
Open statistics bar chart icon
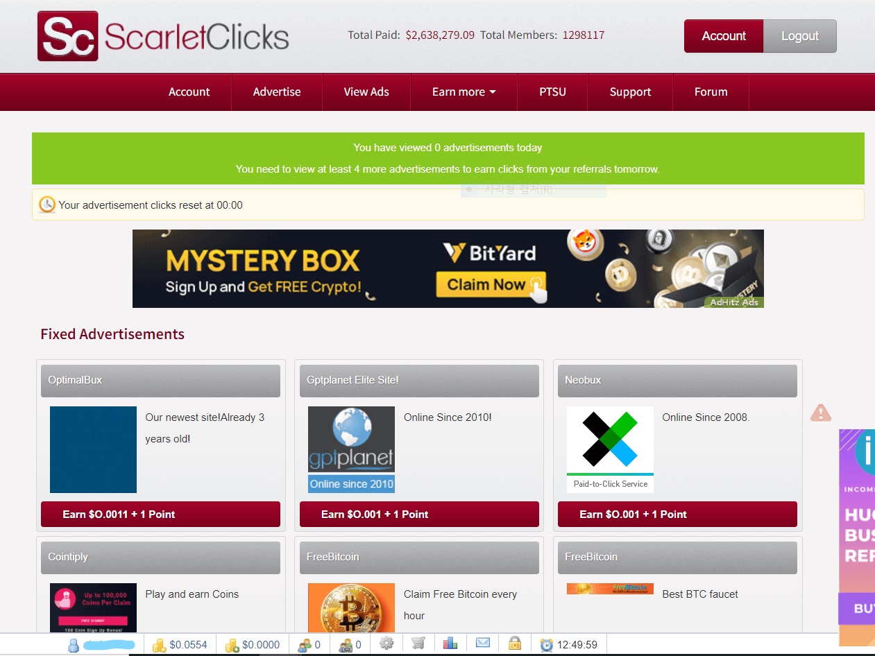(x=450, y=643)
